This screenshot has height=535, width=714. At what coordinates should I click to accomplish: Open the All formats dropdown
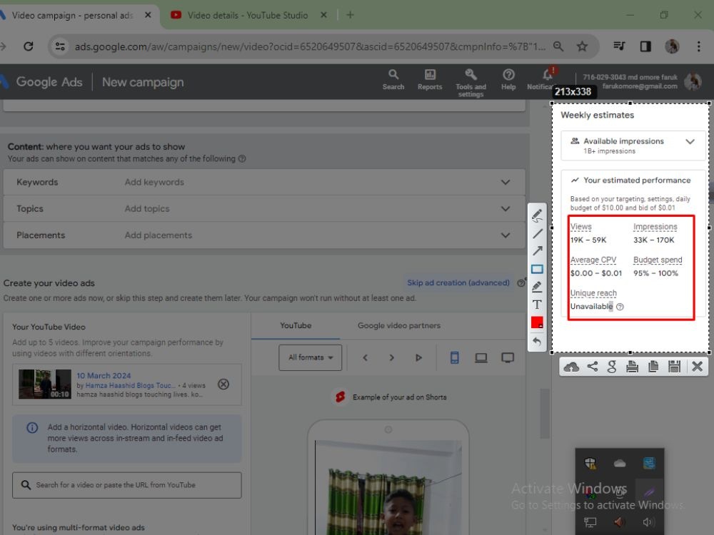coord(310,357)
